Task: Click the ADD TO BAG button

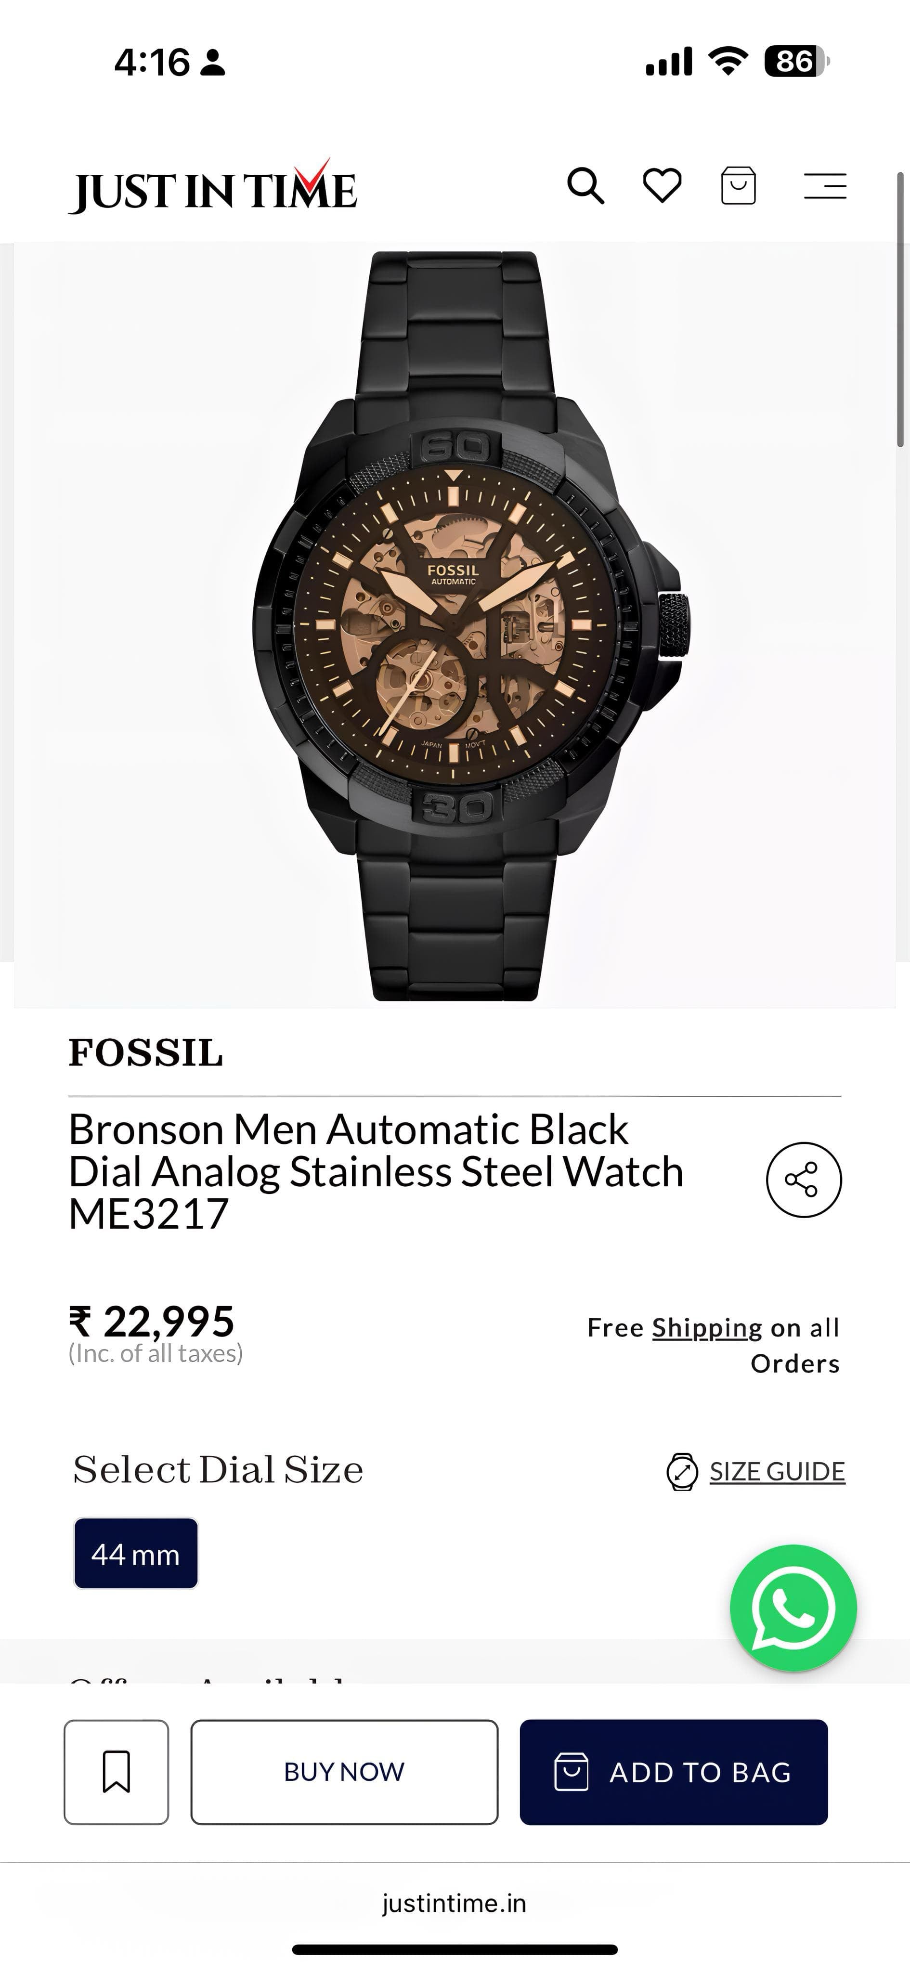Action: coord(674,1772)
